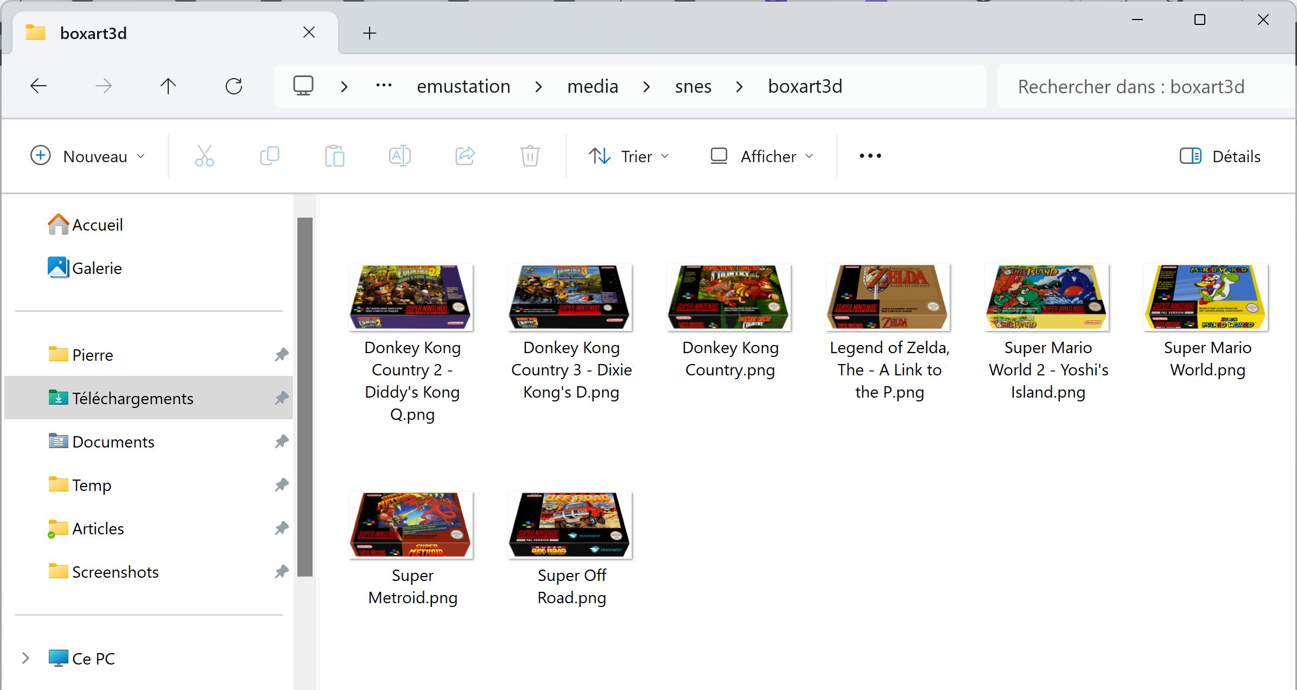
Task: Unpin Documents using its pin icon
Action: 281,442
